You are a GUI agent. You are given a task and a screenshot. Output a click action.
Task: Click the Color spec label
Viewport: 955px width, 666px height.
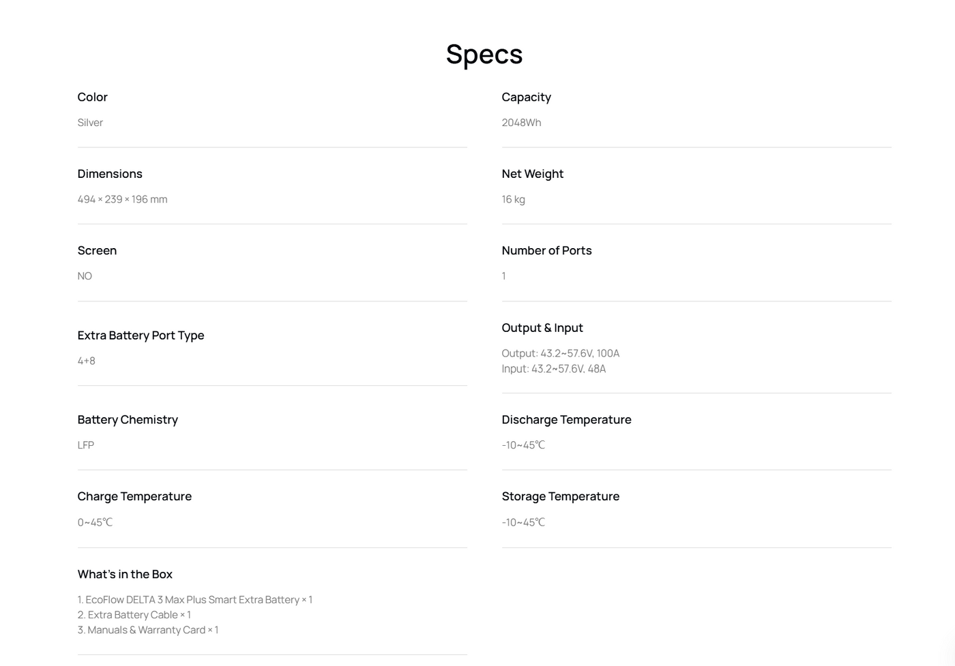[93, 97]
